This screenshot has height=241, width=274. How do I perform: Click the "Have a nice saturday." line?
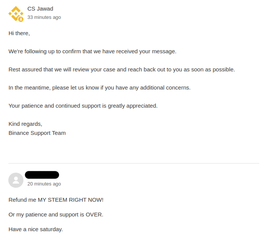pos(36,229)
